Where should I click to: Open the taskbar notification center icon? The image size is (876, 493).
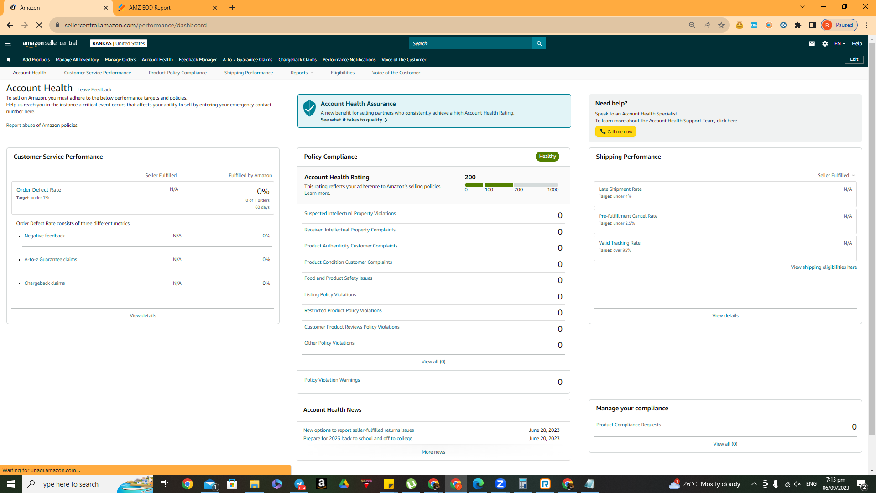pyautogui.click(x=861, y=484)
